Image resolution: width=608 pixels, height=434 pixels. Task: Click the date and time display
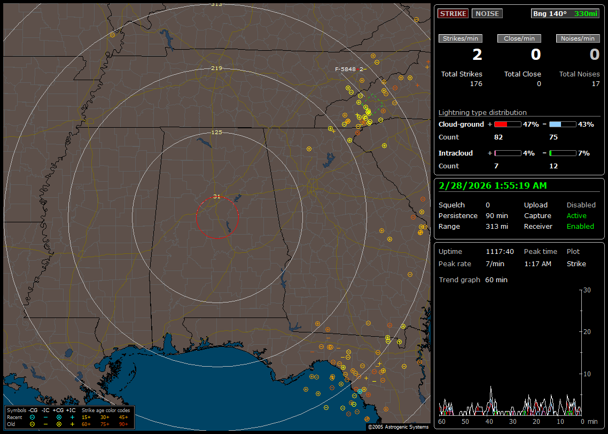tap(492, 185)
